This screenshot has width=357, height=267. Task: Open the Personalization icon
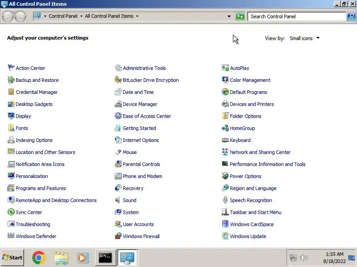click(11, 176)
